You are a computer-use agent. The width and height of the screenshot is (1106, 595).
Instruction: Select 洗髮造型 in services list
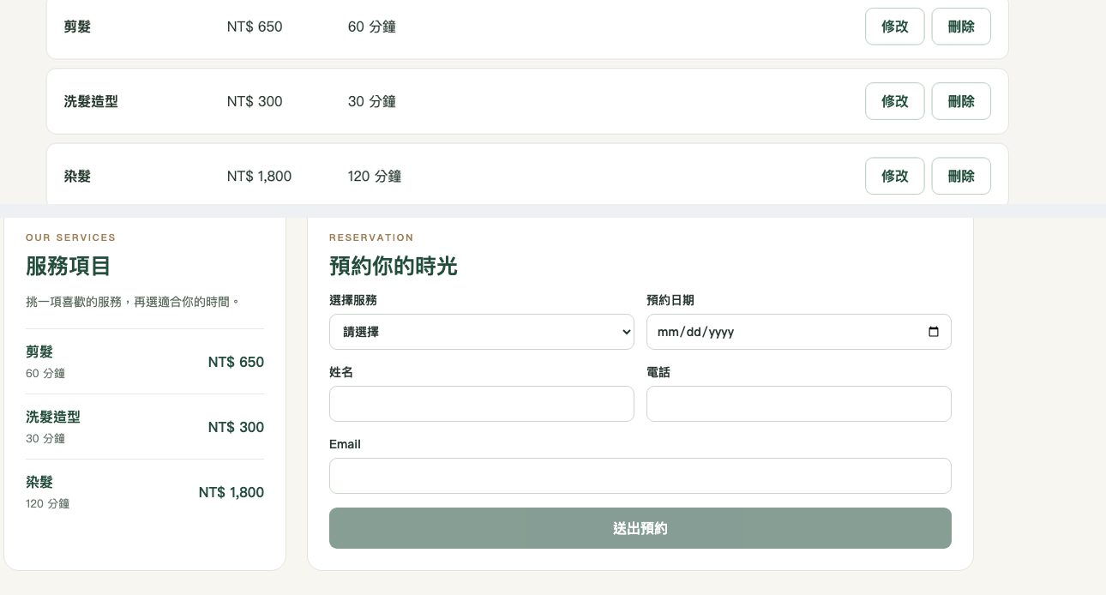click(x=145, y=427)
